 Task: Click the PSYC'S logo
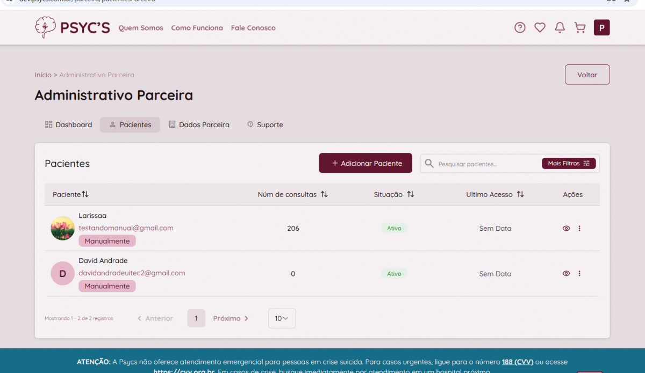(73, 27)
